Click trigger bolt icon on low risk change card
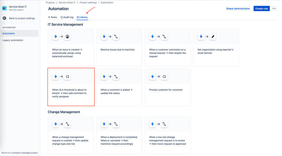 pos(152,124)
